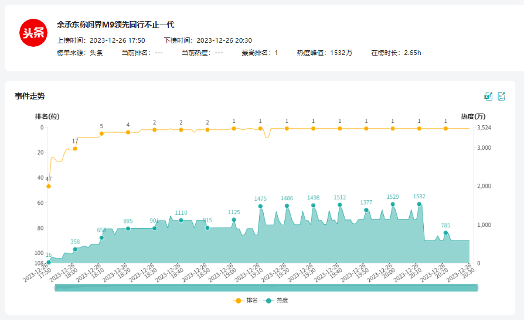524x320 pixels.
Task: Click the save-as-image icon
Action: [501, 97]
